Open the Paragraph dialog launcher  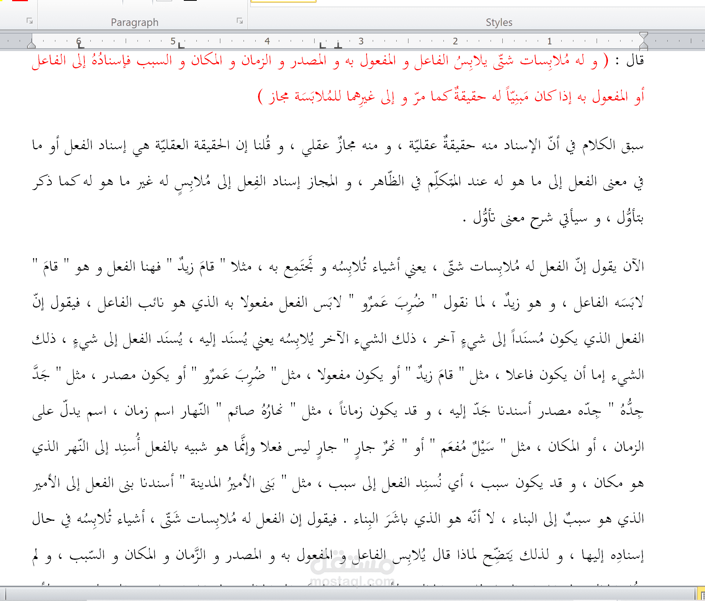pos(240,21)
